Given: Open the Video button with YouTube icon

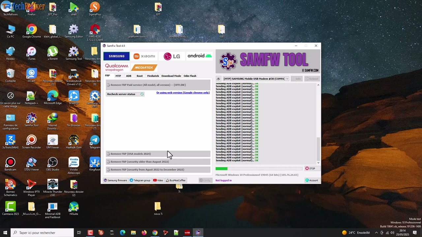Looking at the screenshot, I should click(x=158, y=180).
